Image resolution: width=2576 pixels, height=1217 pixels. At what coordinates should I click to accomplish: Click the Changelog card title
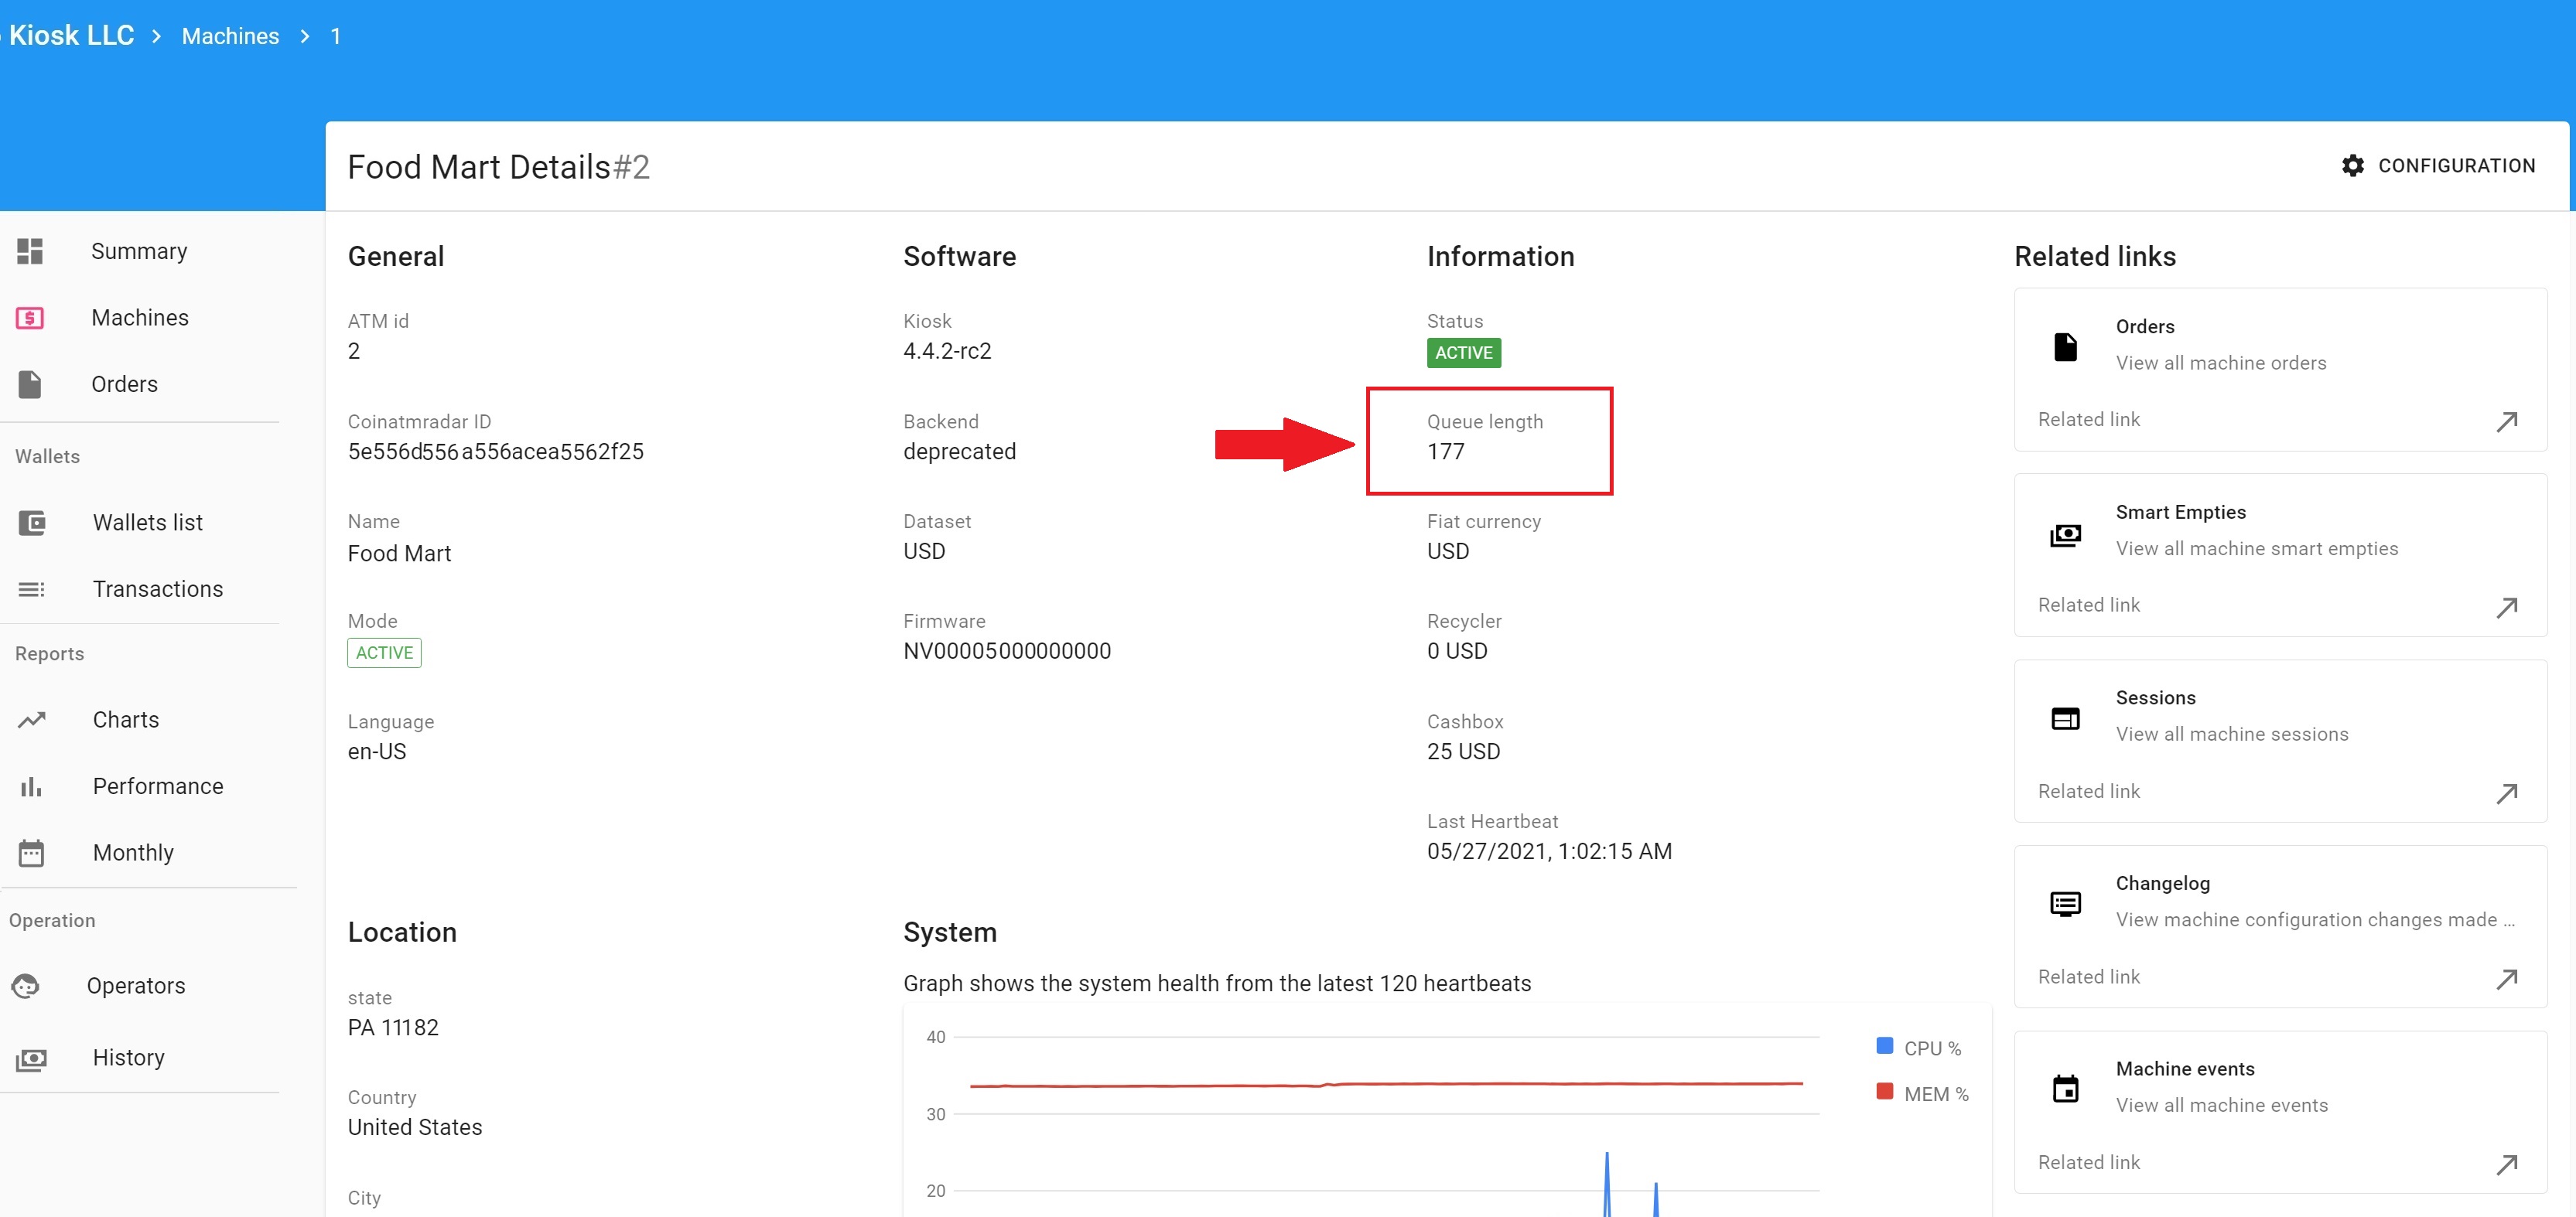pos(2162,883)
